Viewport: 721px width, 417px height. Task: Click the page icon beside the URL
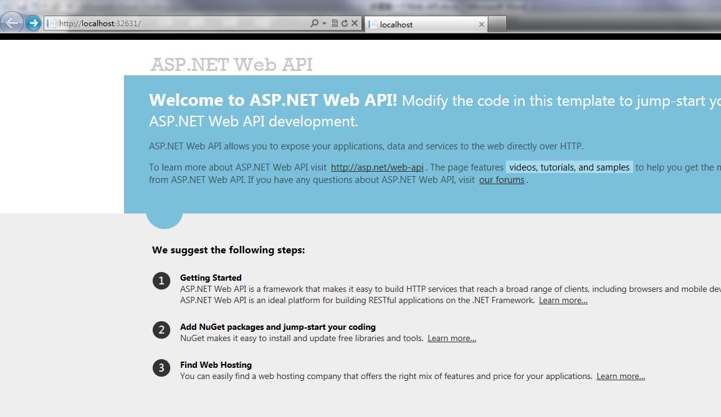click(x=51, y=23)
